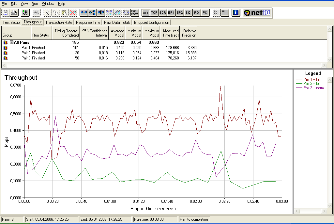Start the test with the Run icon

tap(25, 13)
